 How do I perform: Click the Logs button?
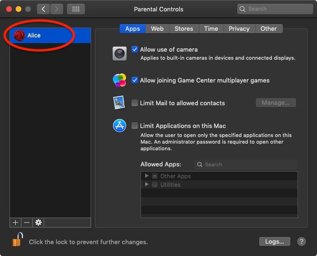(x=275, y=241)
